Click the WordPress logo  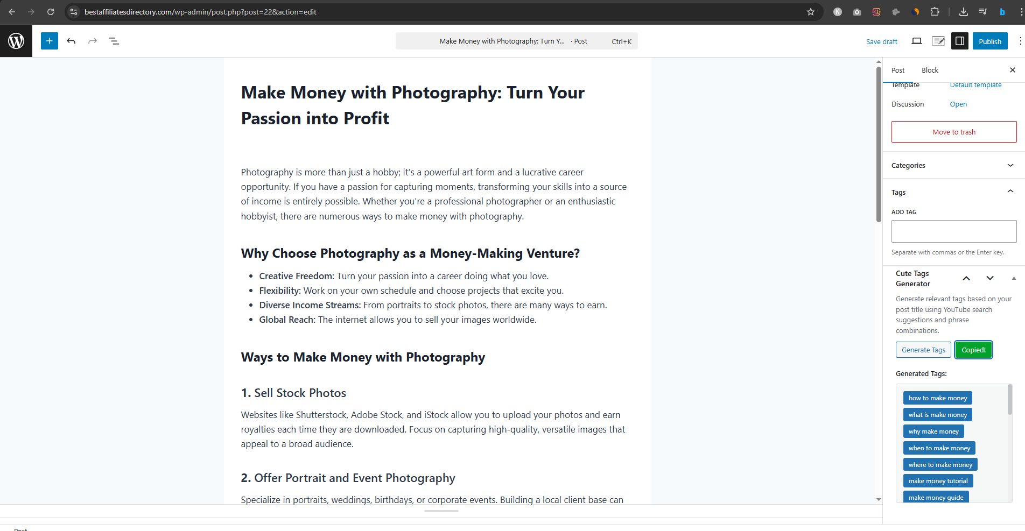16,41
